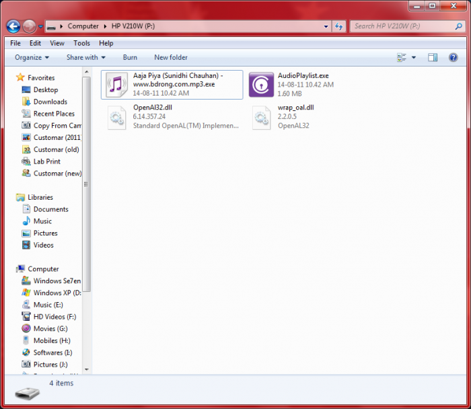The height and width of the screenshot is (409, 471).
Task: Click the magnifier search icon
Action: 459,26
